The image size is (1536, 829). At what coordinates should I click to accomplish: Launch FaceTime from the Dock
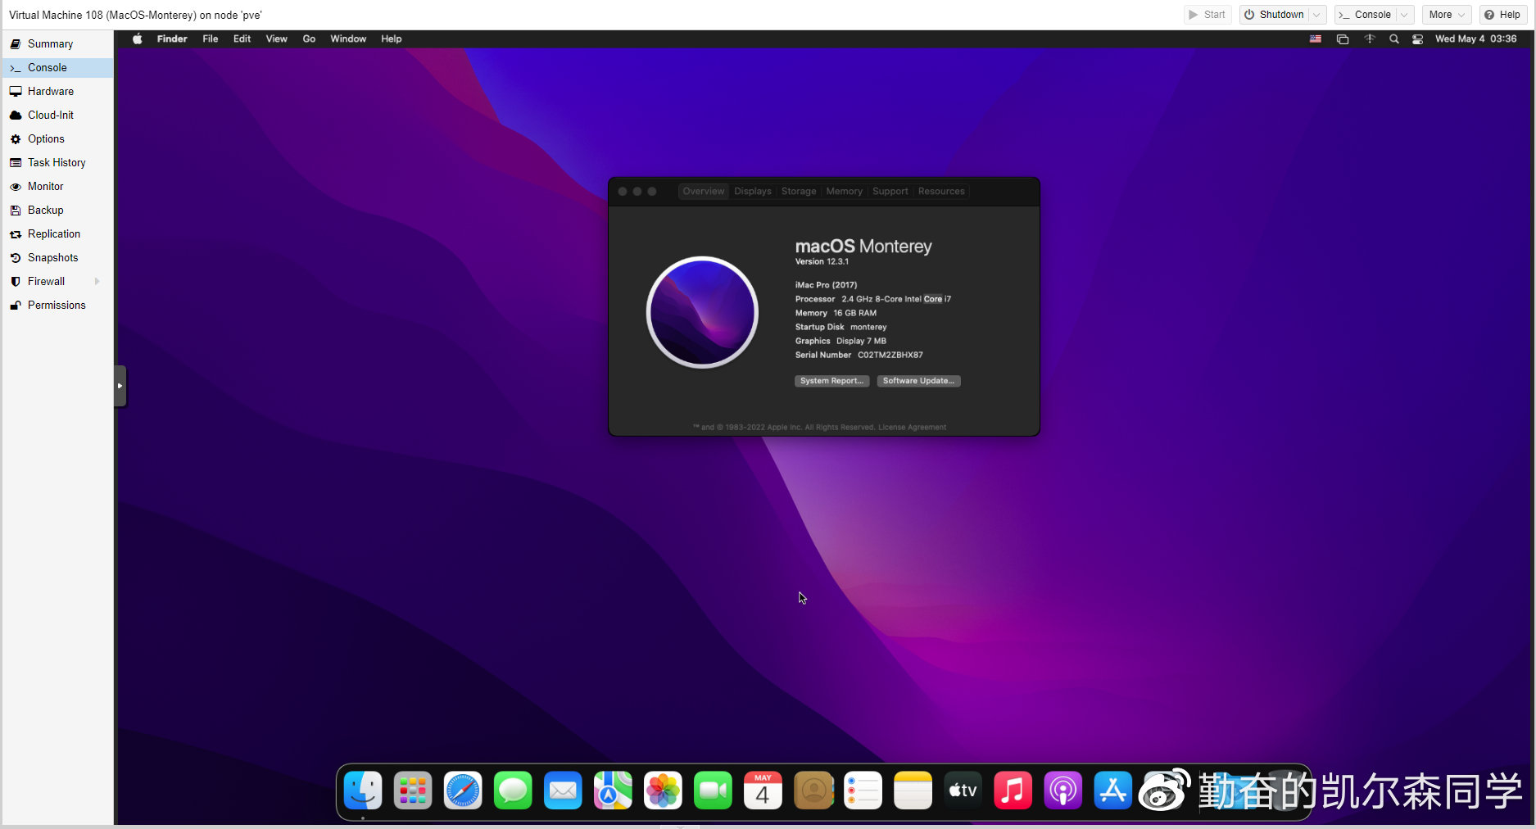click(x=713, y=791)
